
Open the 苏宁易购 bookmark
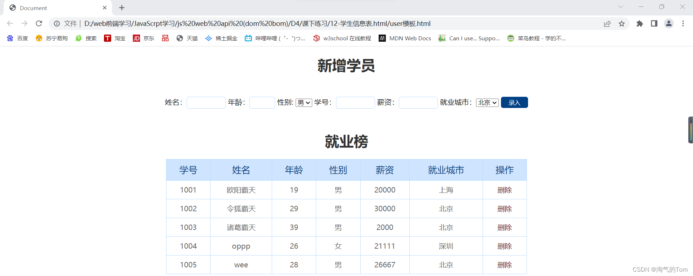click(52, 38)
